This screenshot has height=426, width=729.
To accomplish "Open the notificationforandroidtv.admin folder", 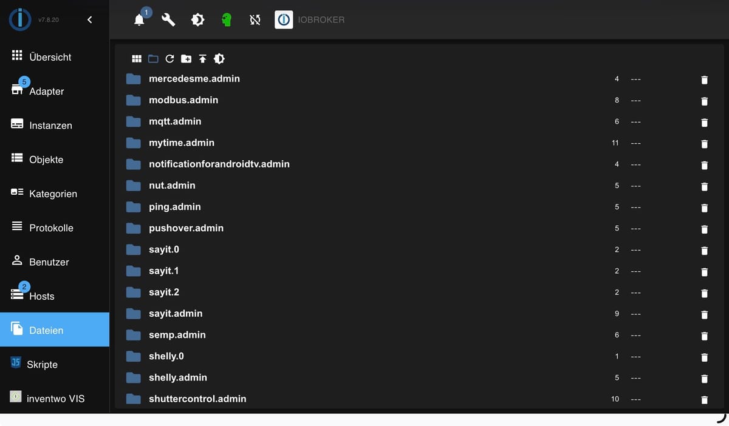I will [x=219, y=164].
